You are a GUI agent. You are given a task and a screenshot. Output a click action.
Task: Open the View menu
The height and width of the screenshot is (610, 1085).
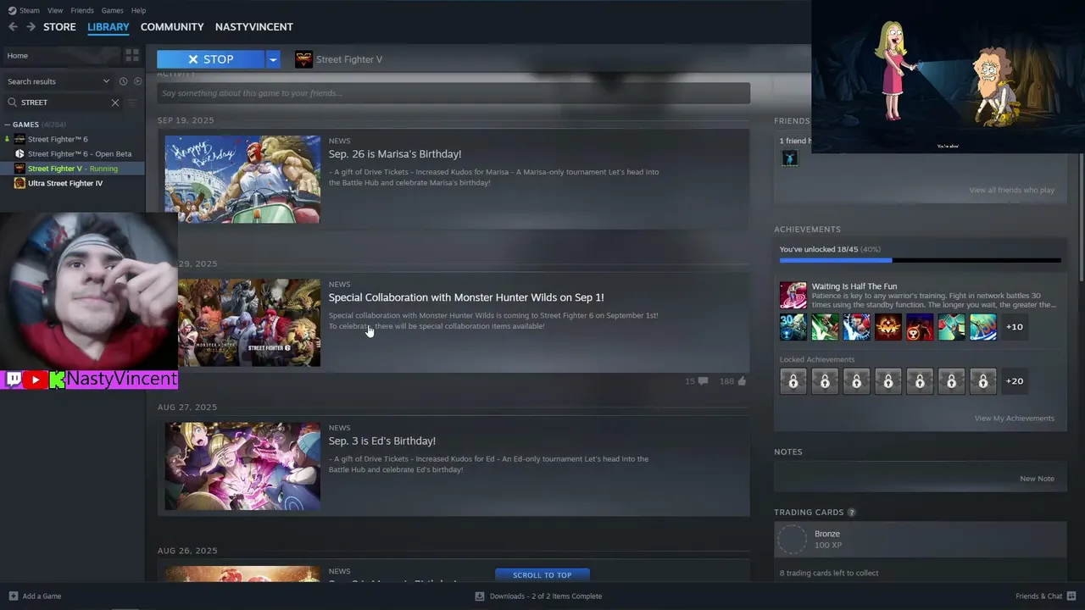tap(55, 10)
